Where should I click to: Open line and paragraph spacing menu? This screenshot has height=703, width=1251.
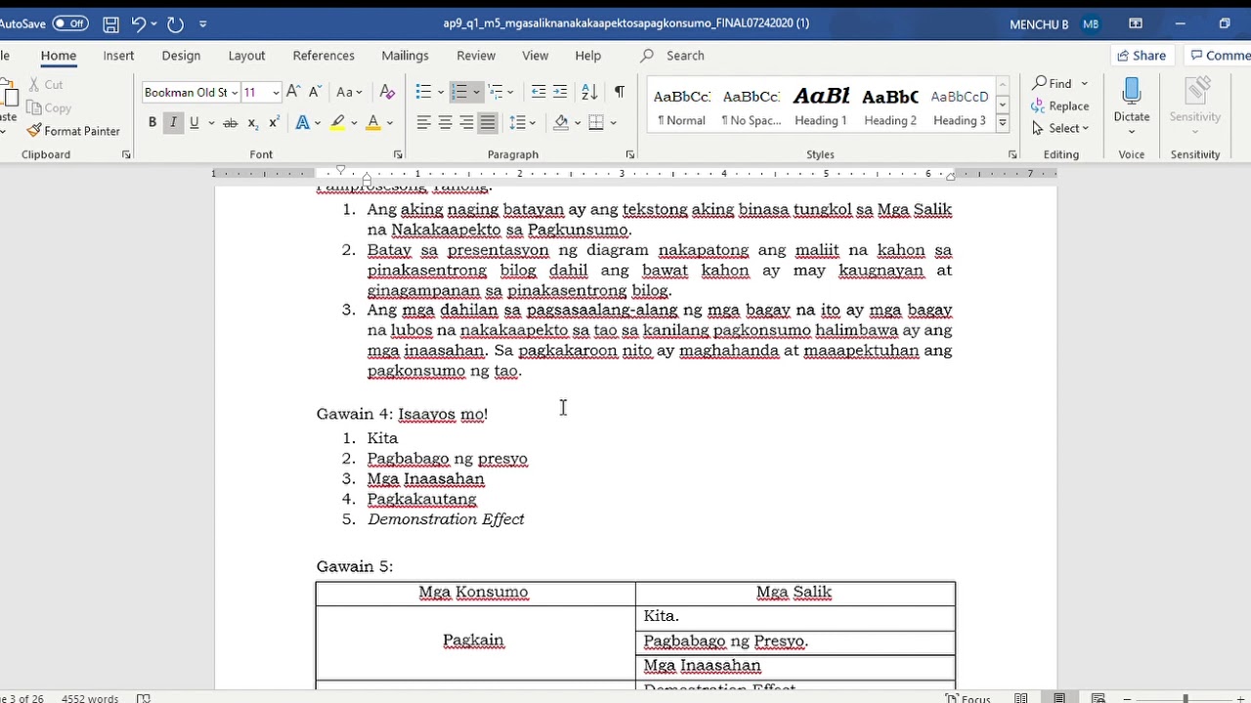523,122
